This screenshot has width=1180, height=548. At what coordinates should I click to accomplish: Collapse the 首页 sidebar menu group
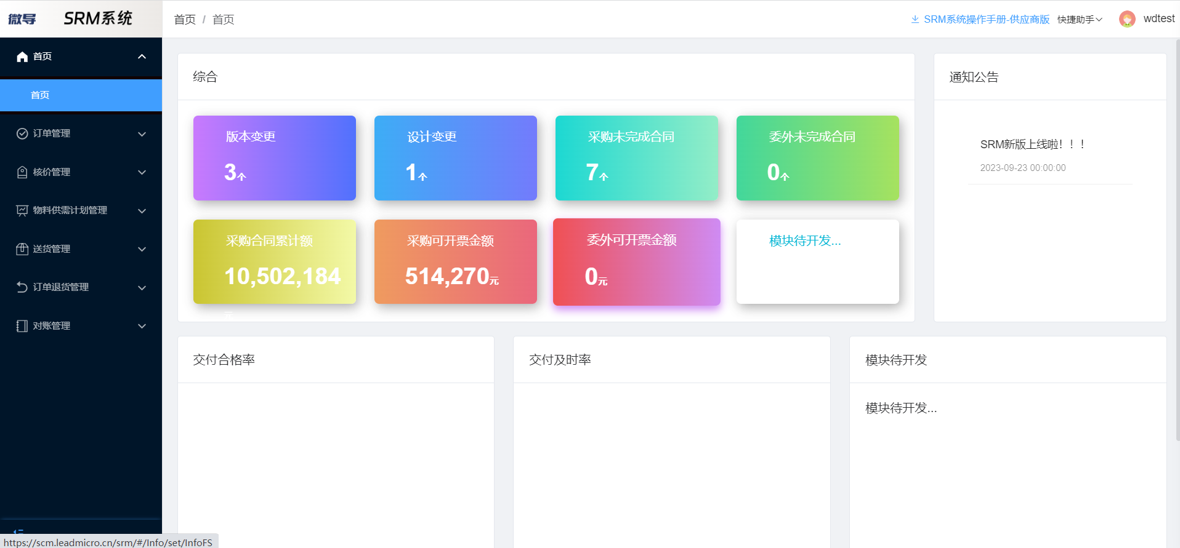[142, 57]
